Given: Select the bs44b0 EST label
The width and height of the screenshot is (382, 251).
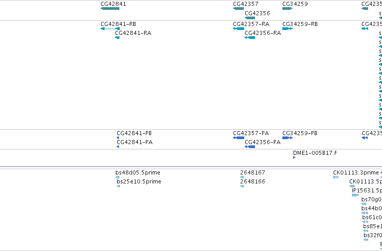Looking at the screenshot, I should (372, 208).
